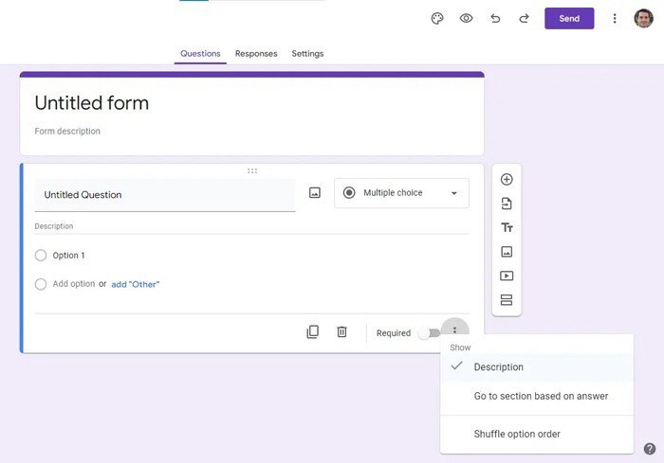664x463 pixels.
Task: Toggle the Required switch
Action: [429, 333]
